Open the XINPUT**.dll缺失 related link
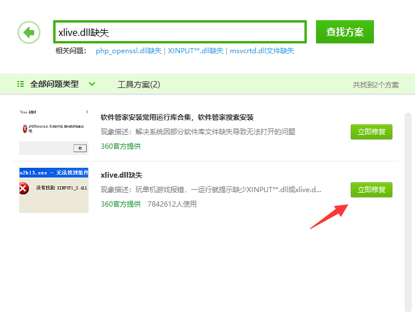This screenshot has height=327, width=415. pos(195,51)
